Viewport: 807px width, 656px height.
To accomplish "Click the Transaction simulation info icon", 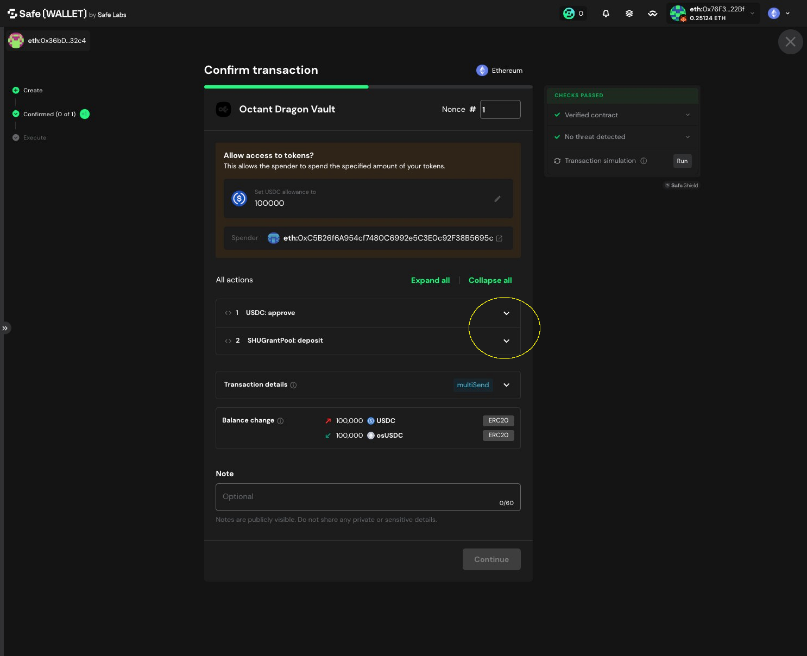I will 644,161.
